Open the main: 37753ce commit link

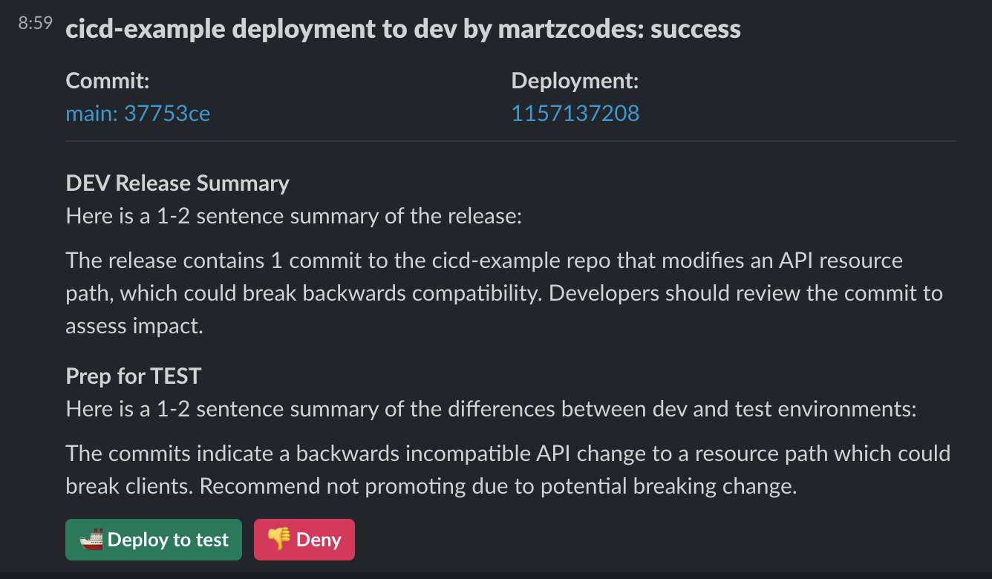coord(138,113)
